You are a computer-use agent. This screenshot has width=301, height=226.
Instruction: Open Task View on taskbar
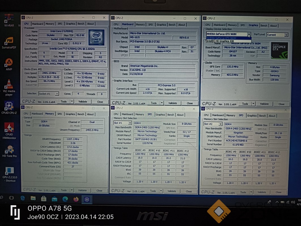click(12, 198)
